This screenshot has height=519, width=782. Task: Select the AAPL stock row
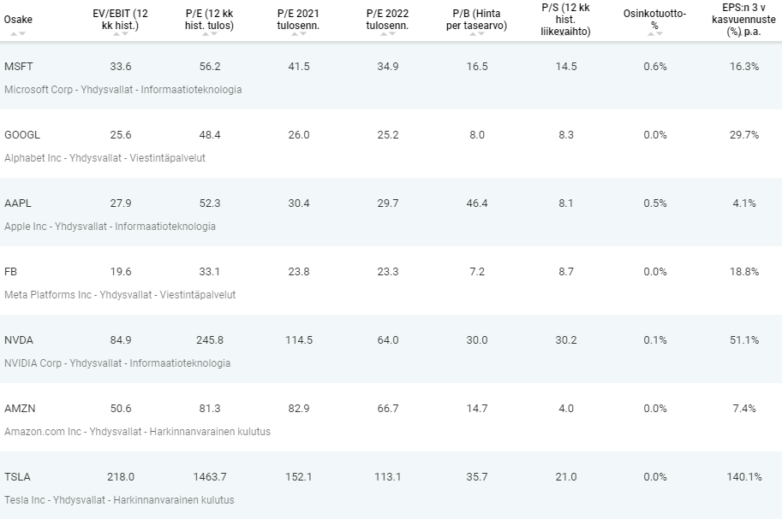(x=391, y=212)
